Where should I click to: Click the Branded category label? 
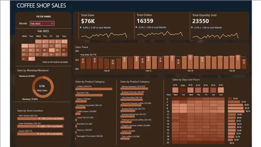click(x=84, y=124)
